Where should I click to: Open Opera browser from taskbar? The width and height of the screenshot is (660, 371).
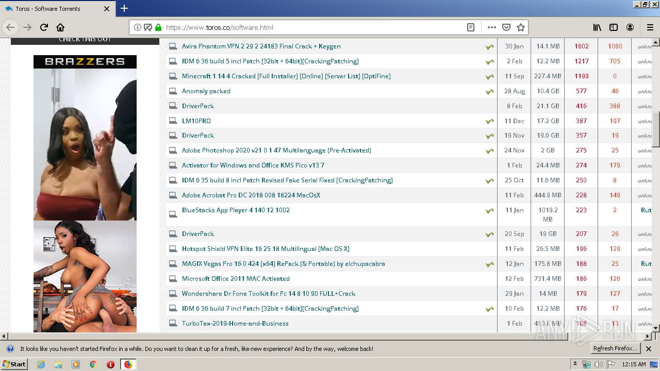pos(110,364)
